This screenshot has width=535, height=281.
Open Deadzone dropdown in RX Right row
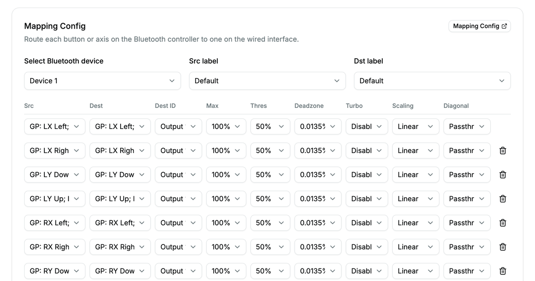tap(318, 247)
